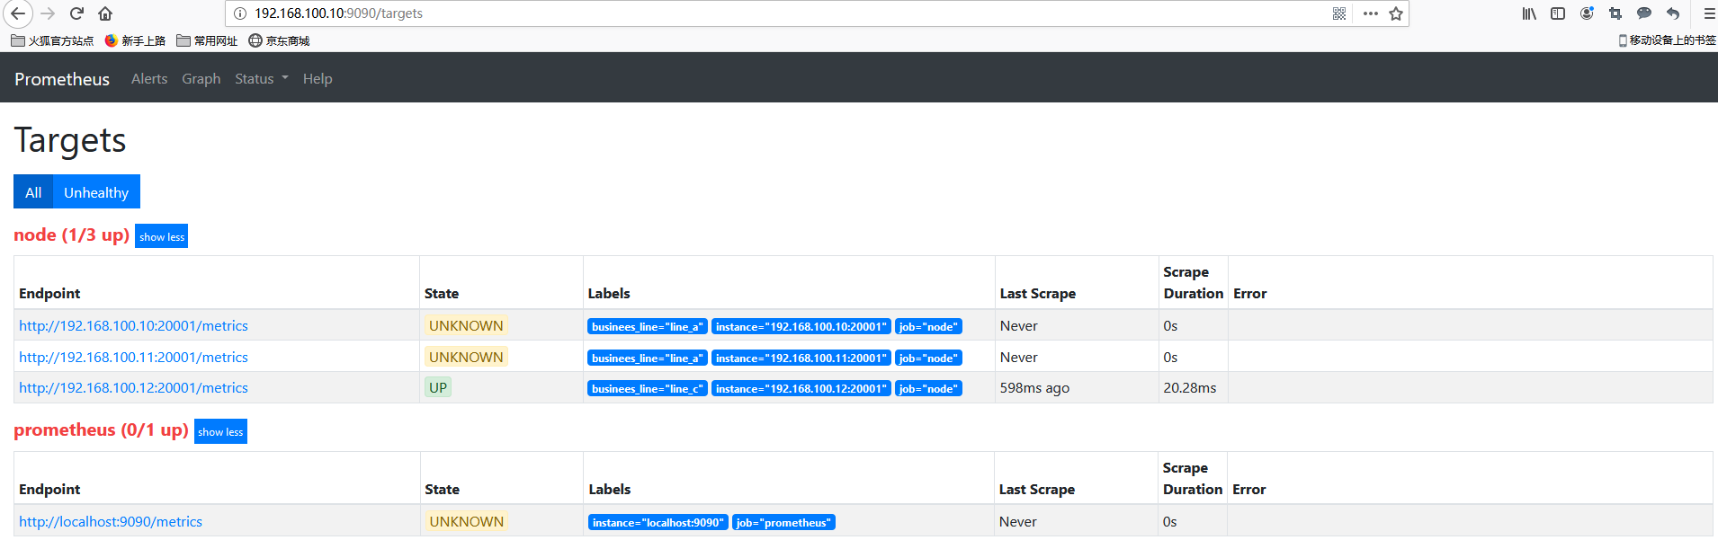
Task: Open localhost:9090 metrics endpoint link
Action: point(111,522)
